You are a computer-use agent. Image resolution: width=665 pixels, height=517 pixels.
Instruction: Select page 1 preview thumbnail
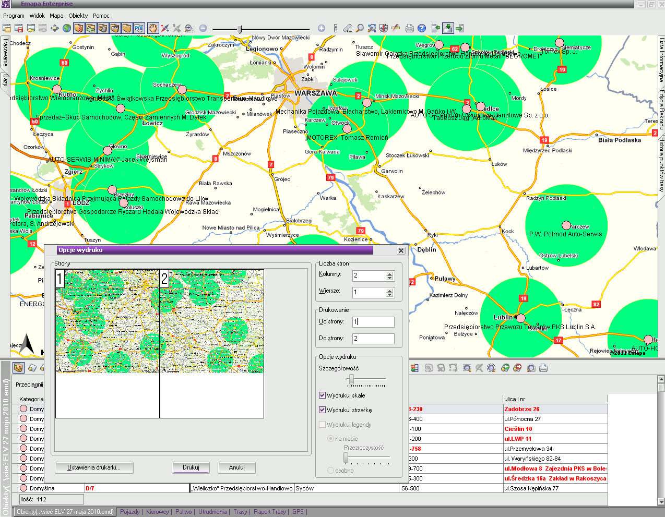[x=107, y=344]
